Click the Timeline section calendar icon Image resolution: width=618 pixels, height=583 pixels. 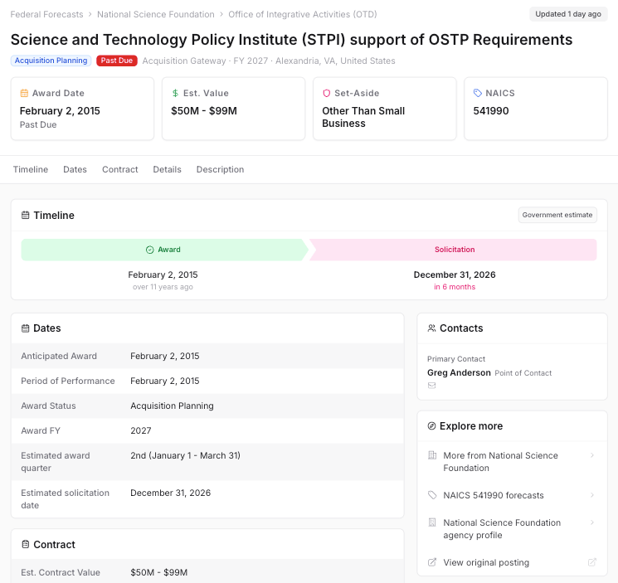click(x=25, y=215)
